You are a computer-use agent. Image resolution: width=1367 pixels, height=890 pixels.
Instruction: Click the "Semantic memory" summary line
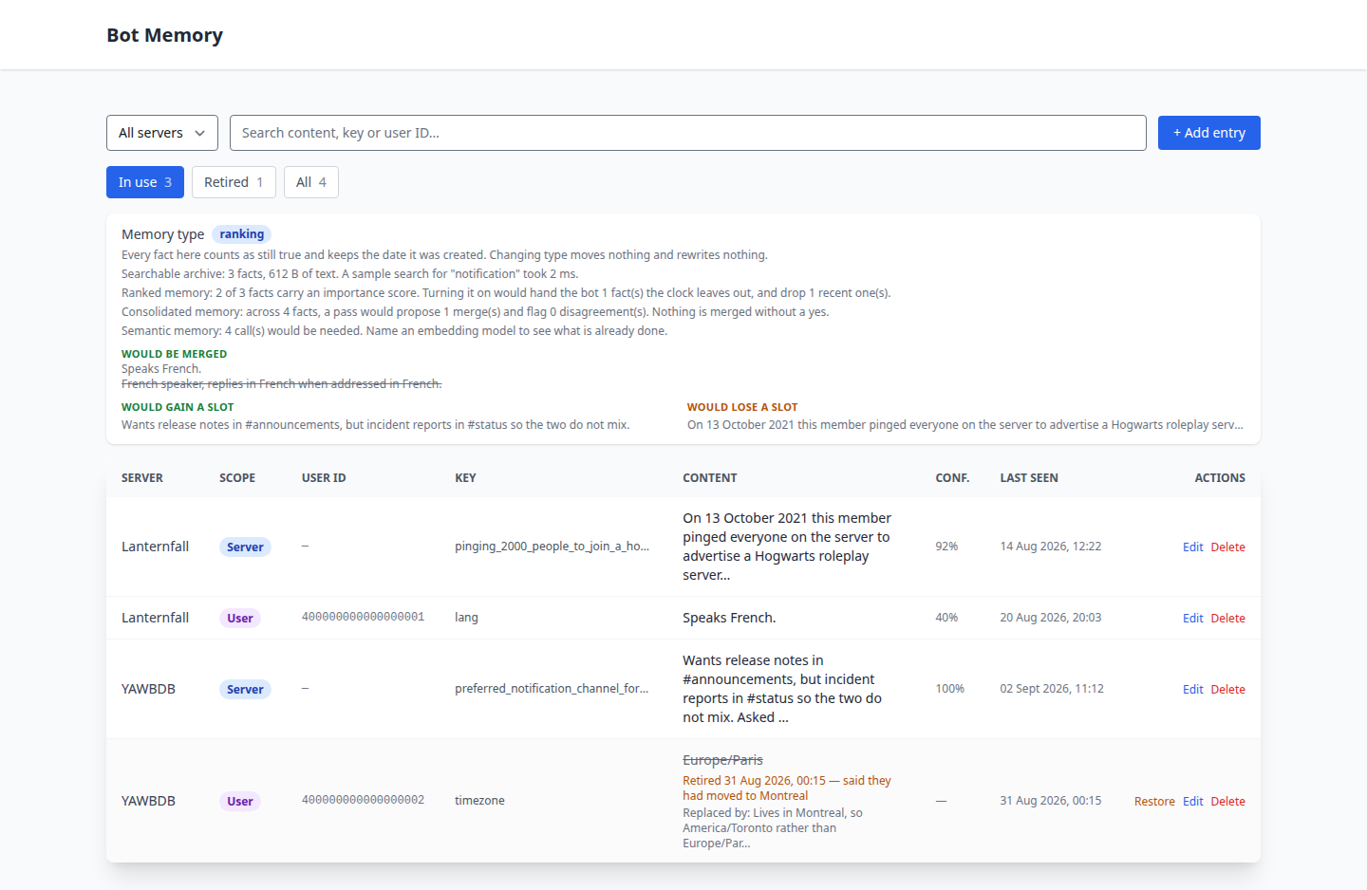395,331
